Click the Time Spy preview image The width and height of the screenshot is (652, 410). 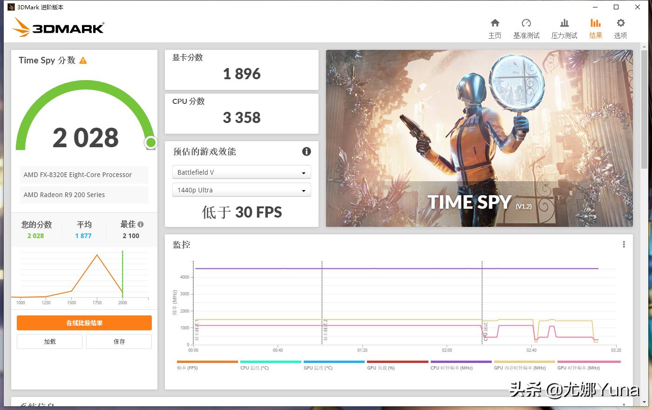pyautogui.click(x=479, y=138)
